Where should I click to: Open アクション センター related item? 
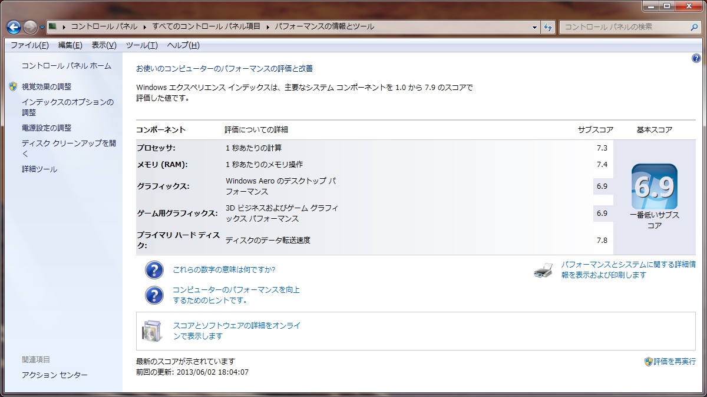point(54,375)
